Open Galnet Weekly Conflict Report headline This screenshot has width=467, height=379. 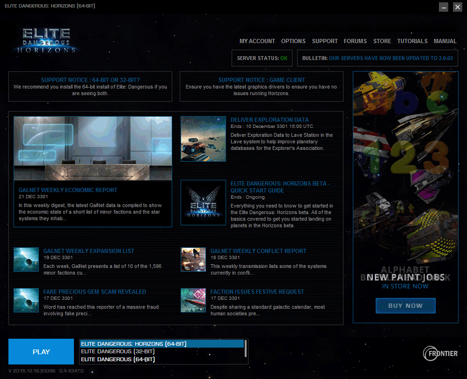click(258, 251)
